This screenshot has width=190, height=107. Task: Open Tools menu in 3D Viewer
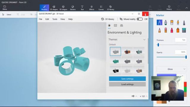point(55,19)
